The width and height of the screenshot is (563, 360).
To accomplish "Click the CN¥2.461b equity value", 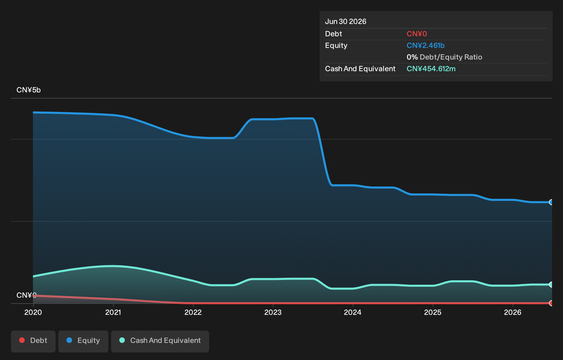I will [x=426, y=46].
